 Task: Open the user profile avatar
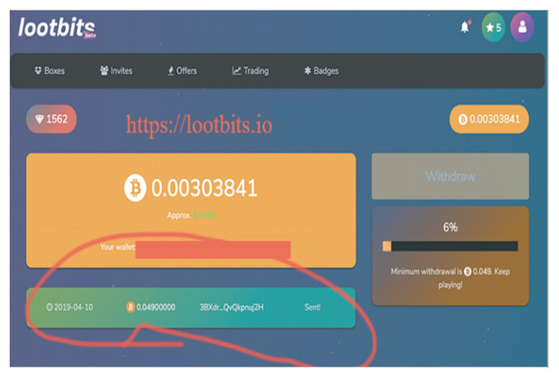coord(523,27)
